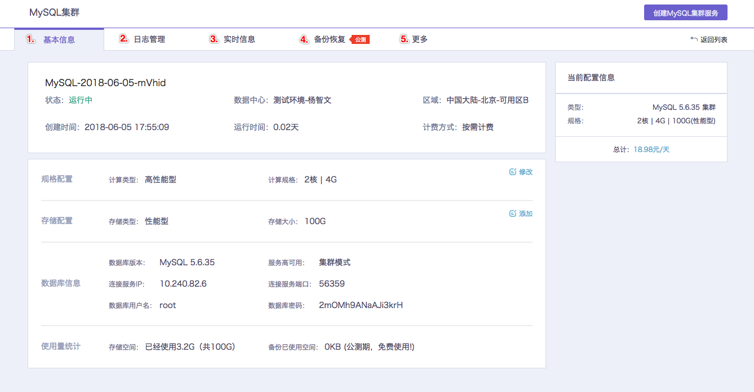Viewport: 754px width, 392px height.
Task: Click 添加 to add storage
Action: click(526, 213)
